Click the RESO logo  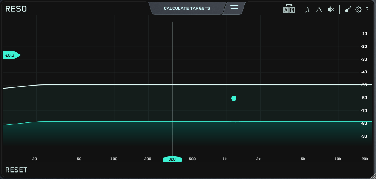(16, 9)
